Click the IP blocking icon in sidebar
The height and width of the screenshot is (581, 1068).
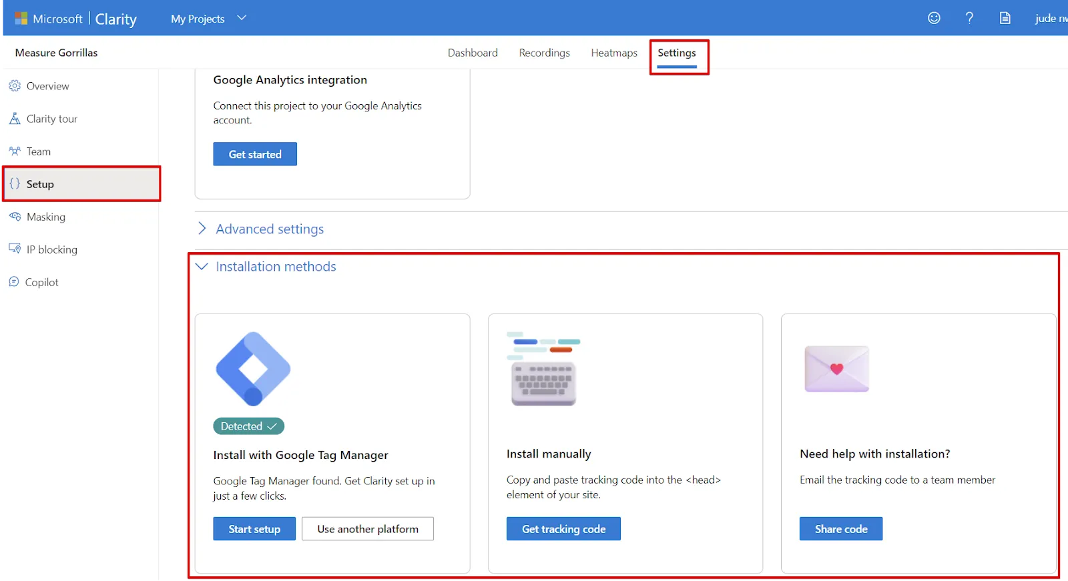pos(15,249)
